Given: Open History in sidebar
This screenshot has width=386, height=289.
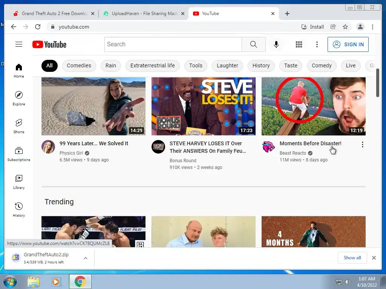Looking at the screenshot, I should tap(19, 210).
